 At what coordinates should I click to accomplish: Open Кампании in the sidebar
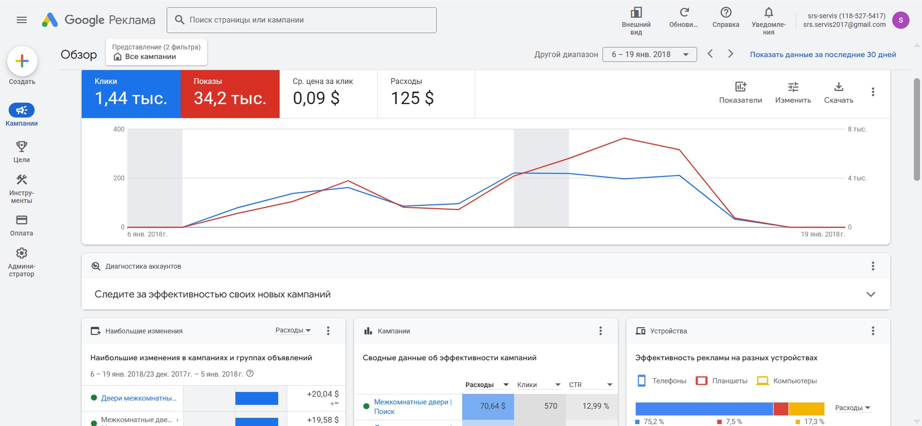tap(22, 115)
